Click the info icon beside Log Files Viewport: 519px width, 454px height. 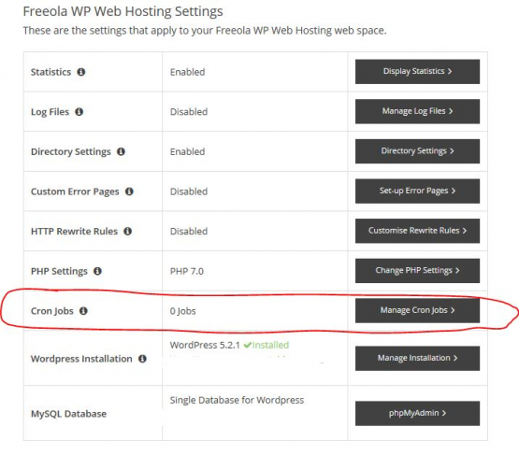click(x=79, y=112)
